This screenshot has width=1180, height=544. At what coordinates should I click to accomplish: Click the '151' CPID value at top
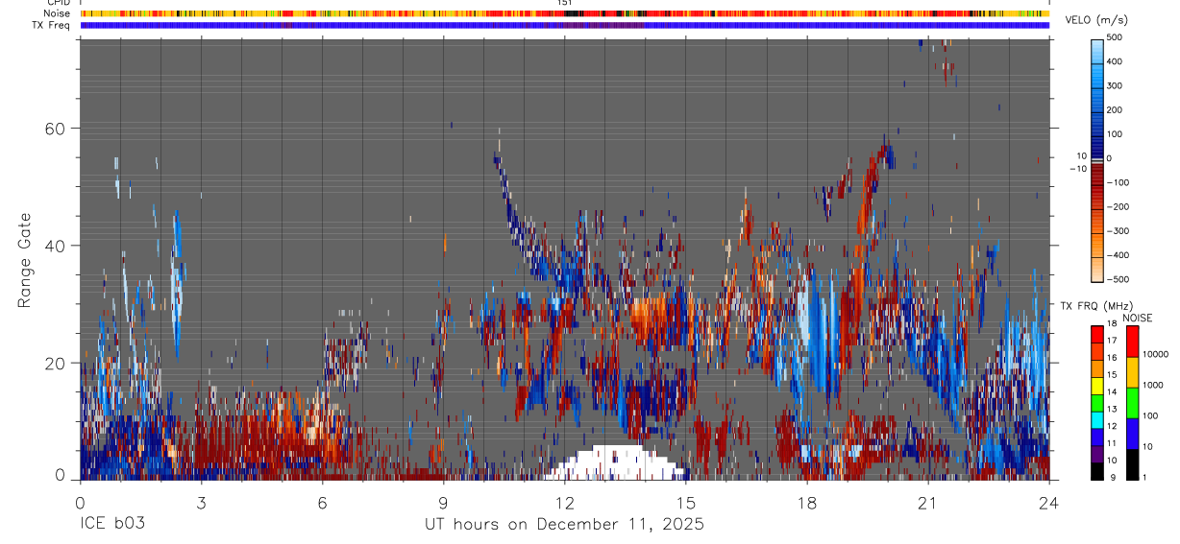[x=565, y=3]
